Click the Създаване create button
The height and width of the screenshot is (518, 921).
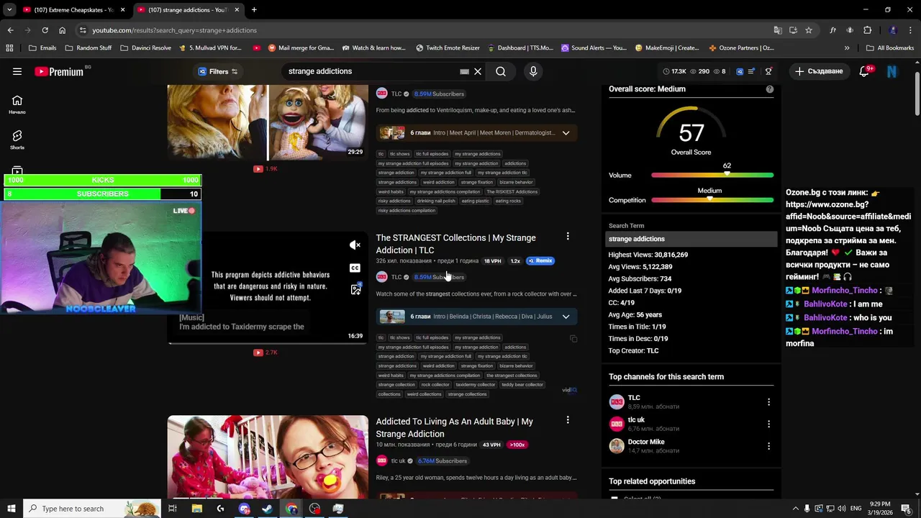pos(819,71)
